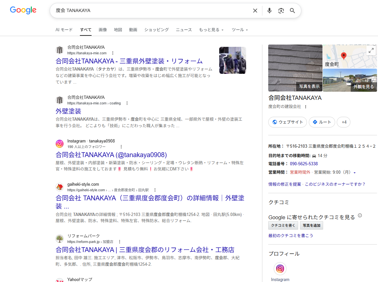Image resolution: width=378 pixels, height=282 pixels.
Task: Select the すべて tab
Action: point(86,30)
